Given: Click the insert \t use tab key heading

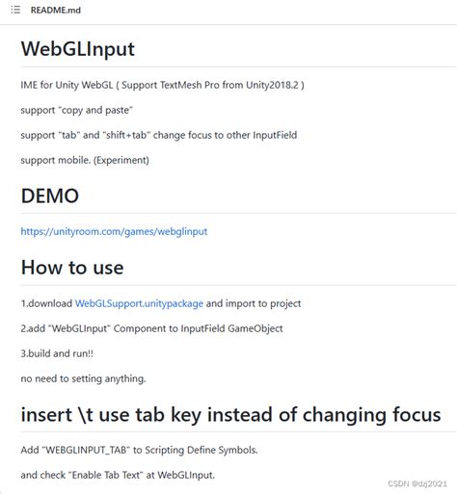Looking at the screenshot, I should tap(230, 414).
